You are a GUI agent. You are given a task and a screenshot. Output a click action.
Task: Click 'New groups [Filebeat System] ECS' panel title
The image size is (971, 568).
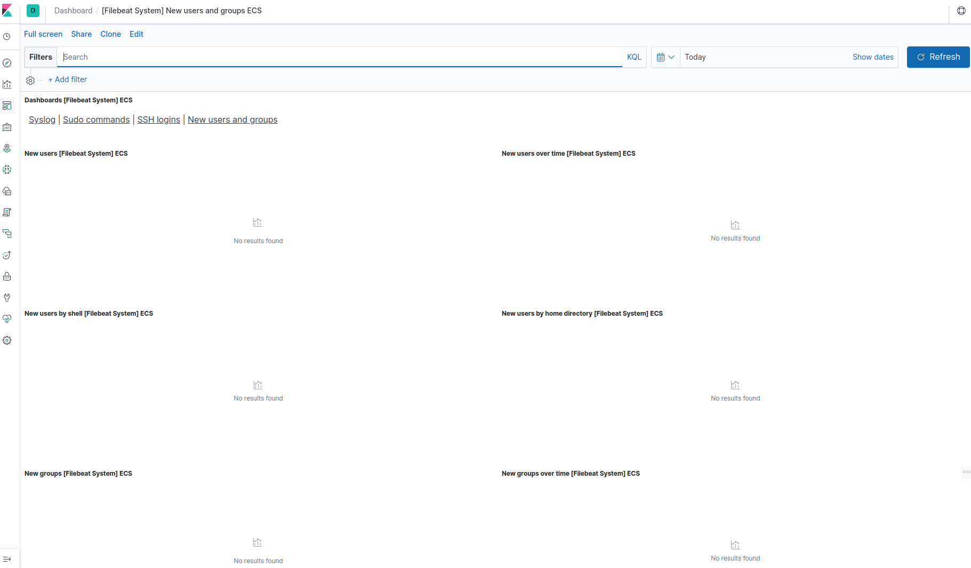[78, 474]
